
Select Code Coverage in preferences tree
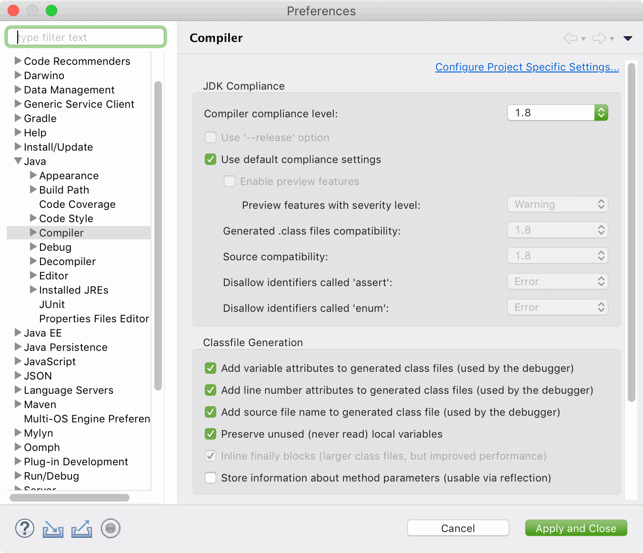coord(77,204)
